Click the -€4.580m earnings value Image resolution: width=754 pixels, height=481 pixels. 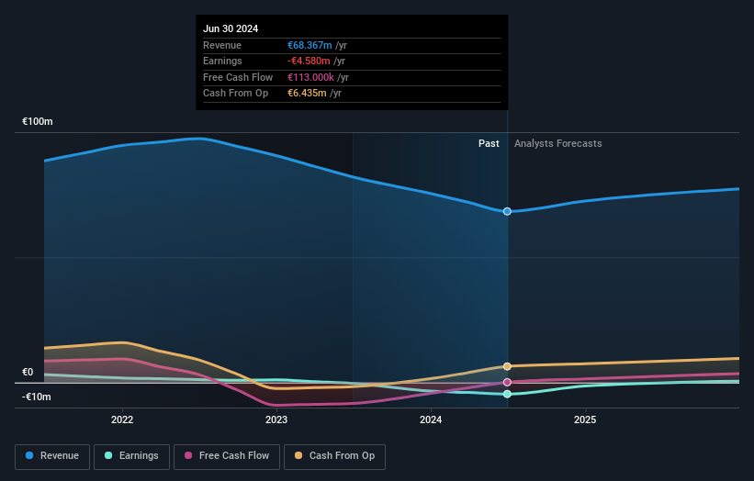pyautogui.click(x=309, y=61)
